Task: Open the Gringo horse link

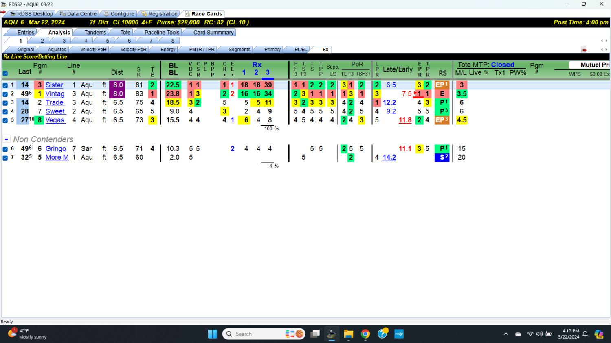Action: coord(55,149)
